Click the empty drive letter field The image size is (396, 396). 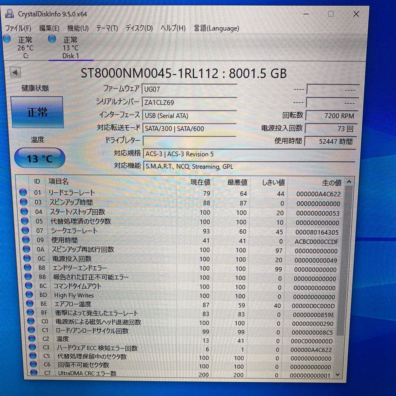coord(189,141)
